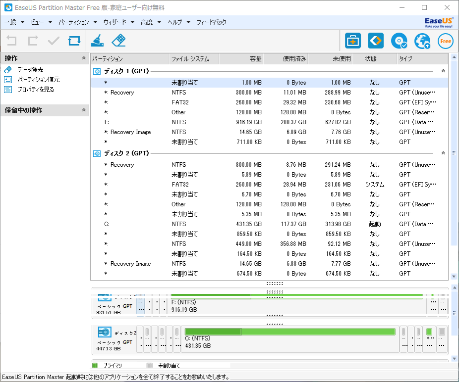The image size is (459, 382).
Task: Click the Refresh disk info icon
Action: pyautogui.click(x=74, y=41)
